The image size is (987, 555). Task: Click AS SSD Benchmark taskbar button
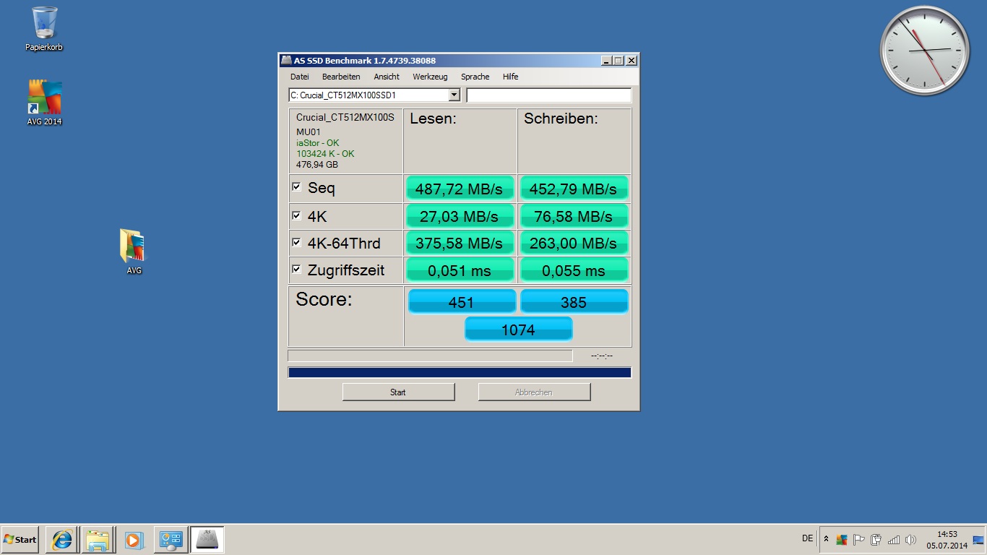207,540
